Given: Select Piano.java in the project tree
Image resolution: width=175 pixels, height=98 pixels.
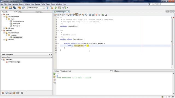Looking at the screenshot, I should (16, 26).
